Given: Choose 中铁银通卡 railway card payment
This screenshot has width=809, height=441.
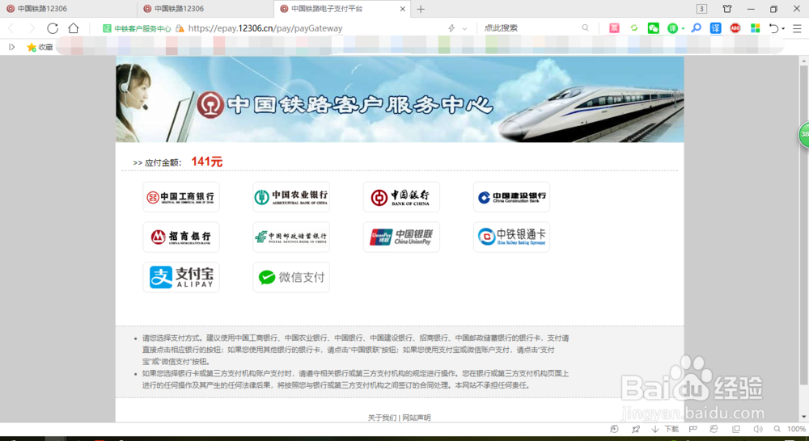Looking at the screenshot, I should click(x=511, y=237).
